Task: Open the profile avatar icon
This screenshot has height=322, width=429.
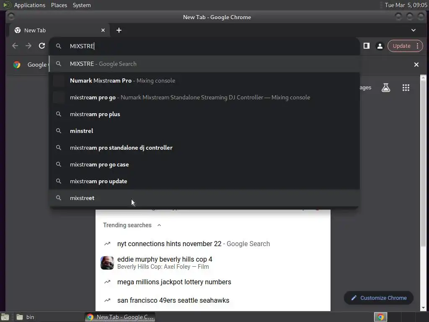Action: point(380,46)
